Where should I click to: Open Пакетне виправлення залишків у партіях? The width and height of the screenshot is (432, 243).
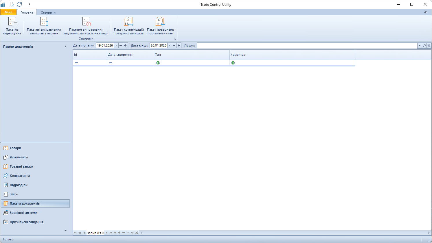click(44, 22)
